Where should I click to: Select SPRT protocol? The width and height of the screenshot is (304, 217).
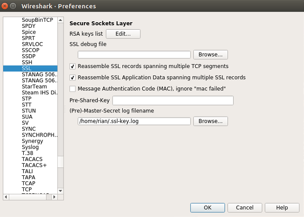tap(28, 38)
